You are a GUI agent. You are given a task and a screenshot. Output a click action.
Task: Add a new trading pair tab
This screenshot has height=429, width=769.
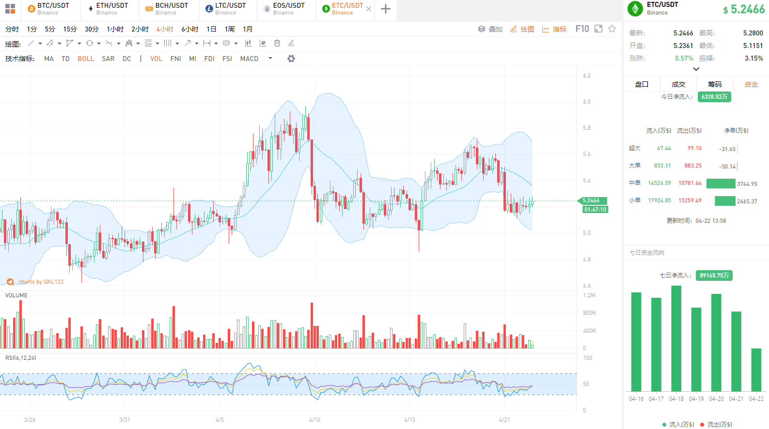tap(386, 9)
